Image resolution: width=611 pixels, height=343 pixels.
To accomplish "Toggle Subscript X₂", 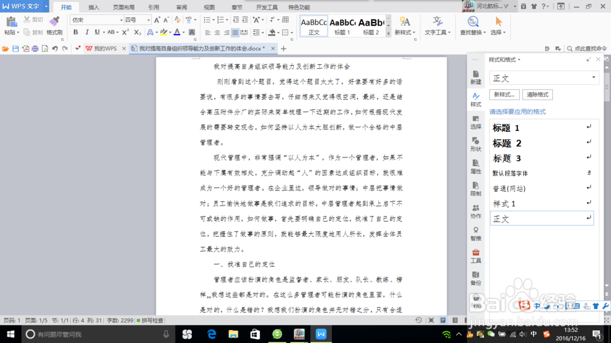I will tap(137, 32).
